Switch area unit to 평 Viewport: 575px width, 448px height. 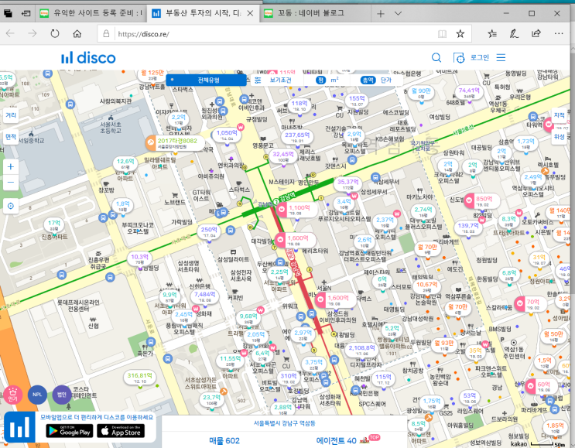(320, 80)
